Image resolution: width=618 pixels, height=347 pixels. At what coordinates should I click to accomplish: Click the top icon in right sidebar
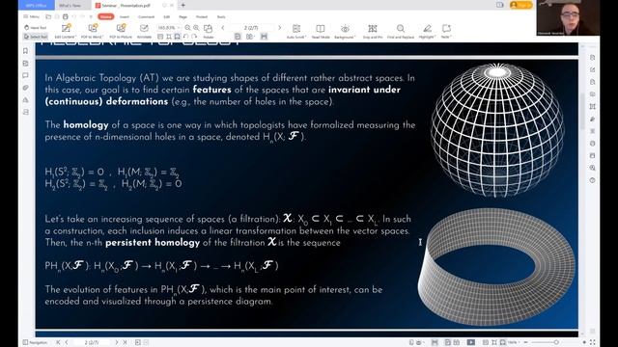[x=592, y=58]
